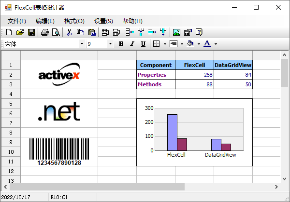290x202 pixels.
Task: Click the fill color bucket icon
Action: [x=190, y=44]
